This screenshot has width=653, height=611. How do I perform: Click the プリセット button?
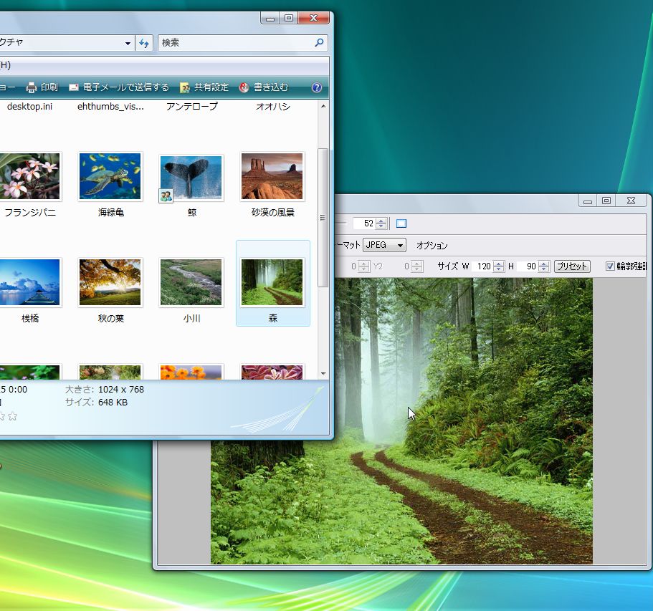(x=572, y=266)
